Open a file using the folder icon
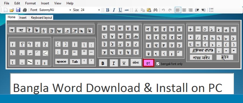243x103 pixels. click(x=12, y=10)
